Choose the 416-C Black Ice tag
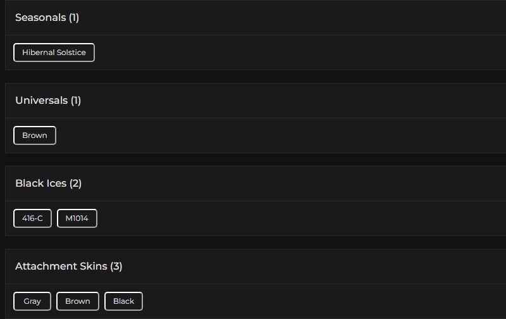 (32, 218)
